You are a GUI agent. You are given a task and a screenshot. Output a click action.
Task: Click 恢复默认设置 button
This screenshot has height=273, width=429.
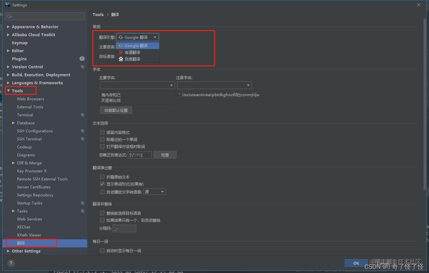coord(116,110)
